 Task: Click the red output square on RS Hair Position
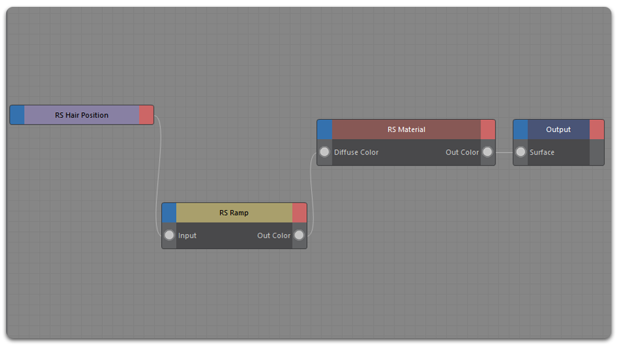(x=146, y=115)
